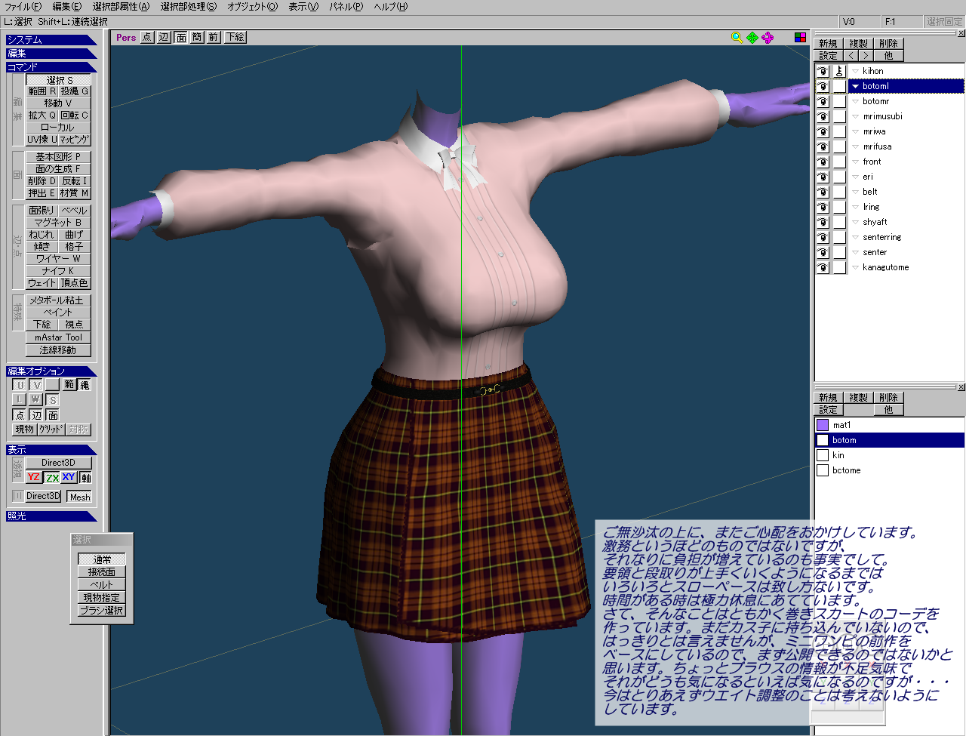Toggle lock box for botomr object
The width and height of the screenshot is (966, 736).
coord(839,101)
